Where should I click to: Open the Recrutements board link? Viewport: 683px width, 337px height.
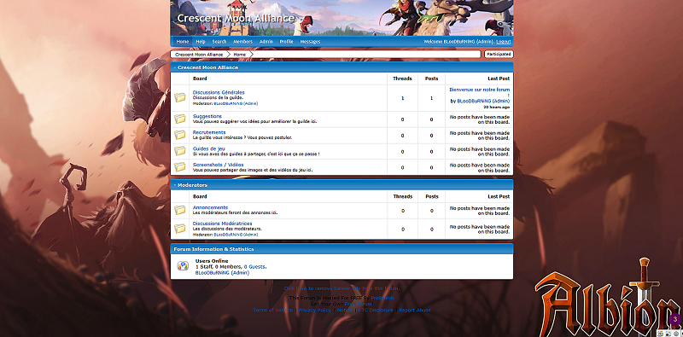(x=209, y=132)
